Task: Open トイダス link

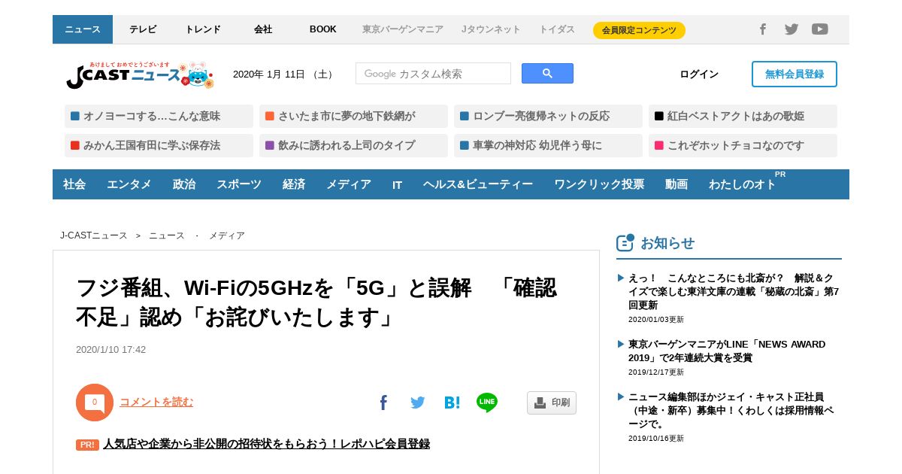Action: [557, 29]
